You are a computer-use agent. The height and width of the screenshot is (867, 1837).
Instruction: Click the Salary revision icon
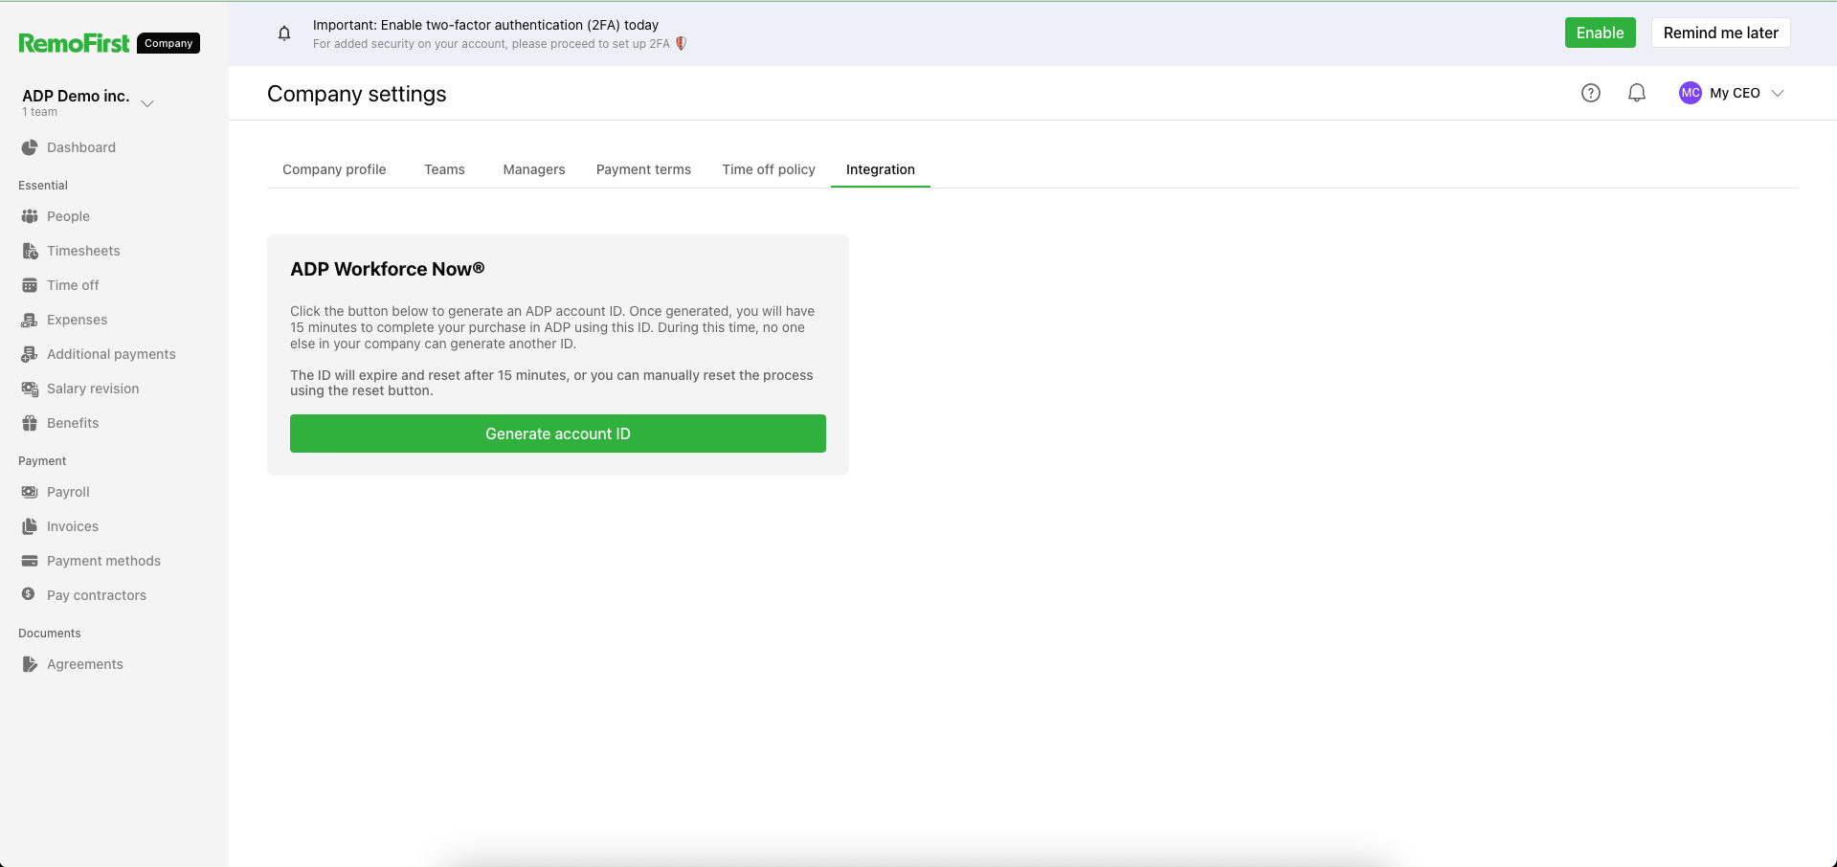pyautogui.click(x=30, y=389)
